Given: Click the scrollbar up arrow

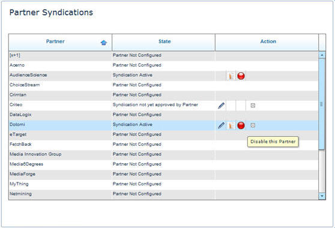Looking at the screenshot, I should [x=322, y=55].
